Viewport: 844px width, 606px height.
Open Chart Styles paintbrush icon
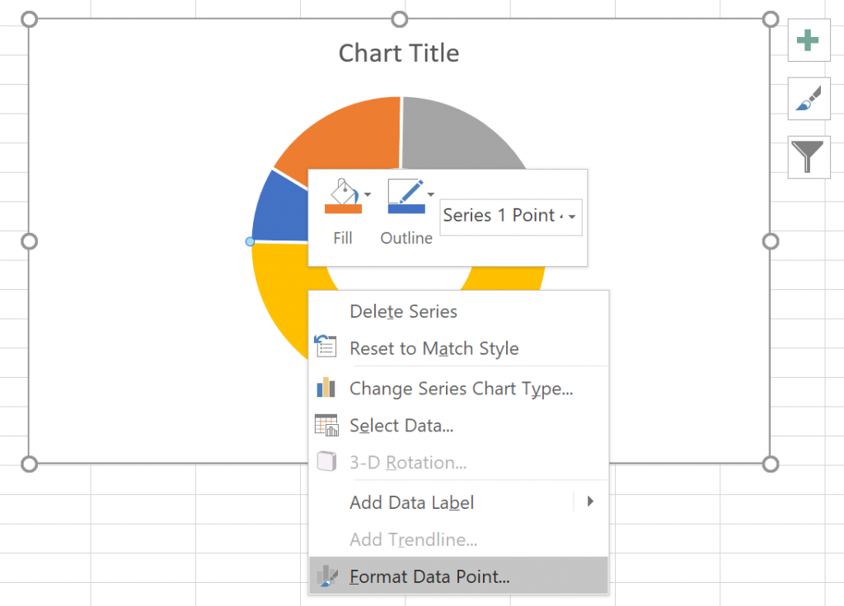[809, 99]
